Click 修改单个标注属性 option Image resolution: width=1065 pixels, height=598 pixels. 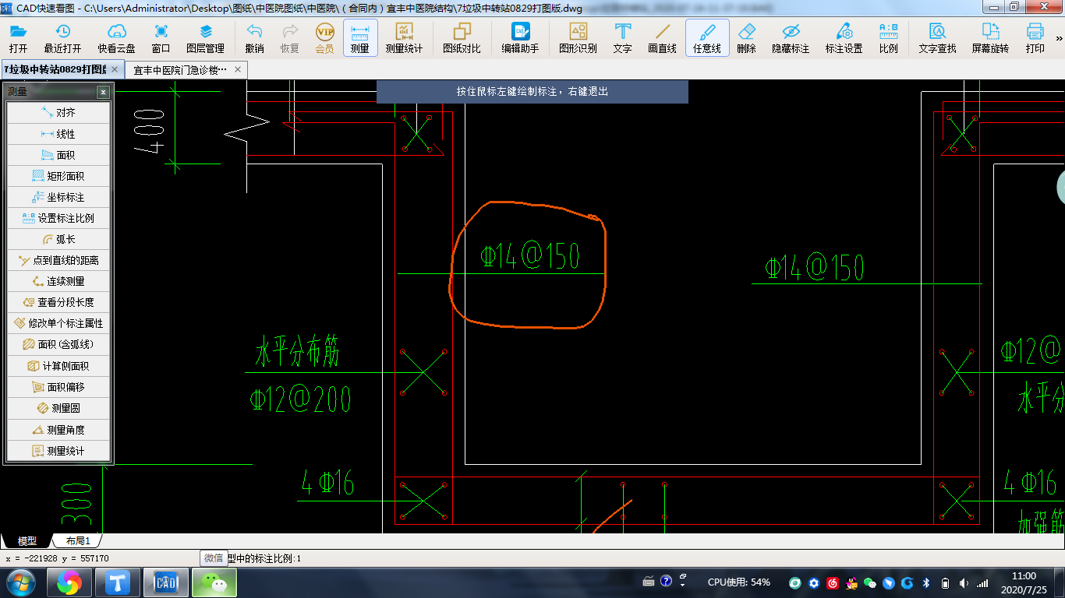pos(58,323)
